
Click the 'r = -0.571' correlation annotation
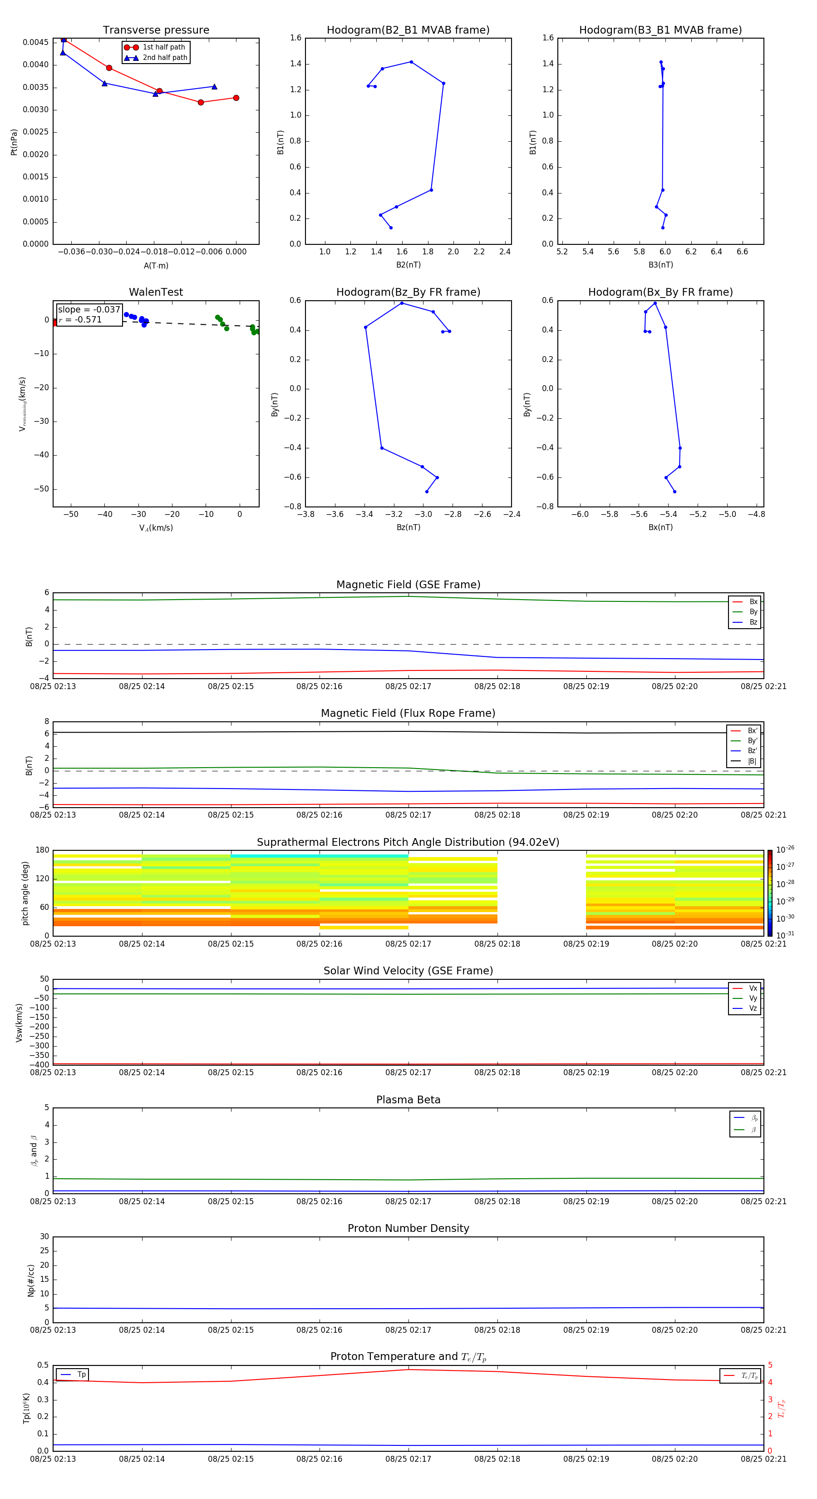point(80,319)
